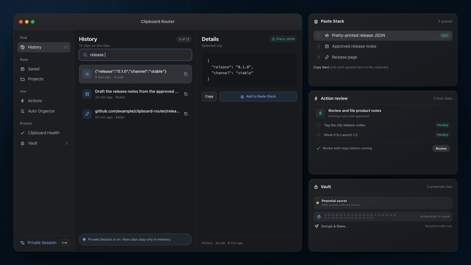End the Private Session

click(x=64, y=243)
